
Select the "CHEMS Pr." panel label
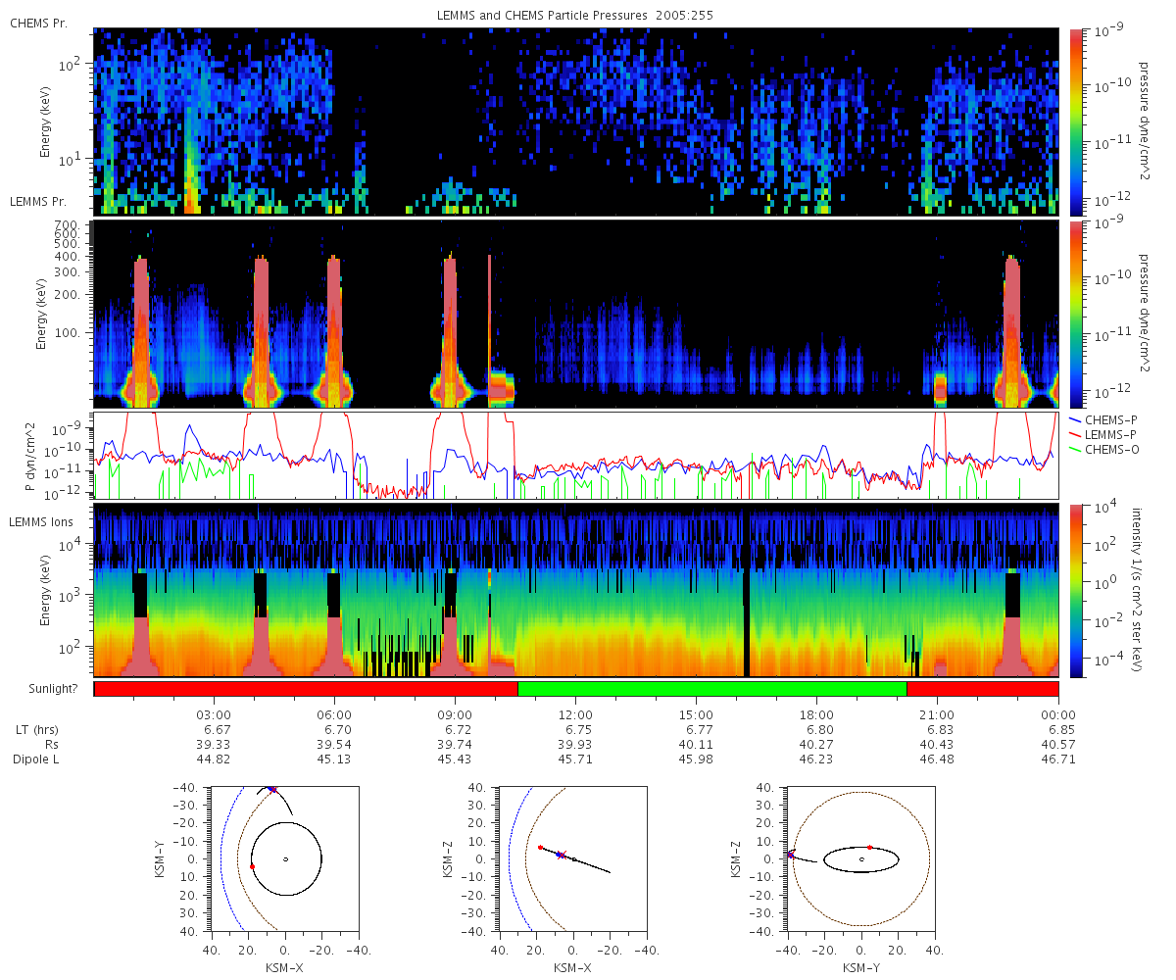tap(38, 23)
